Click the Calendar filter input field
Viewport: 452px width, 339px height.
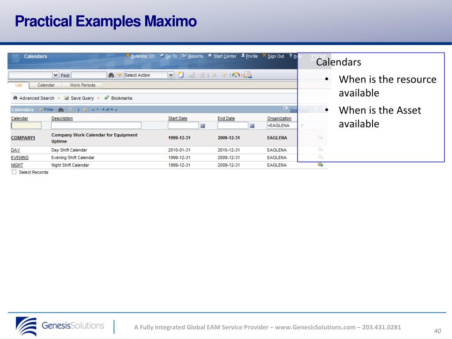[26, 125]
